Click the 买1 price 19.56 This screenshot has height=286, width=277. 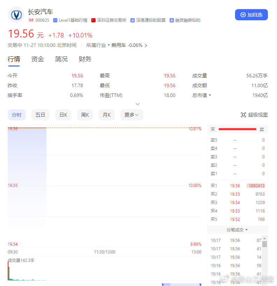coord(235,186)
